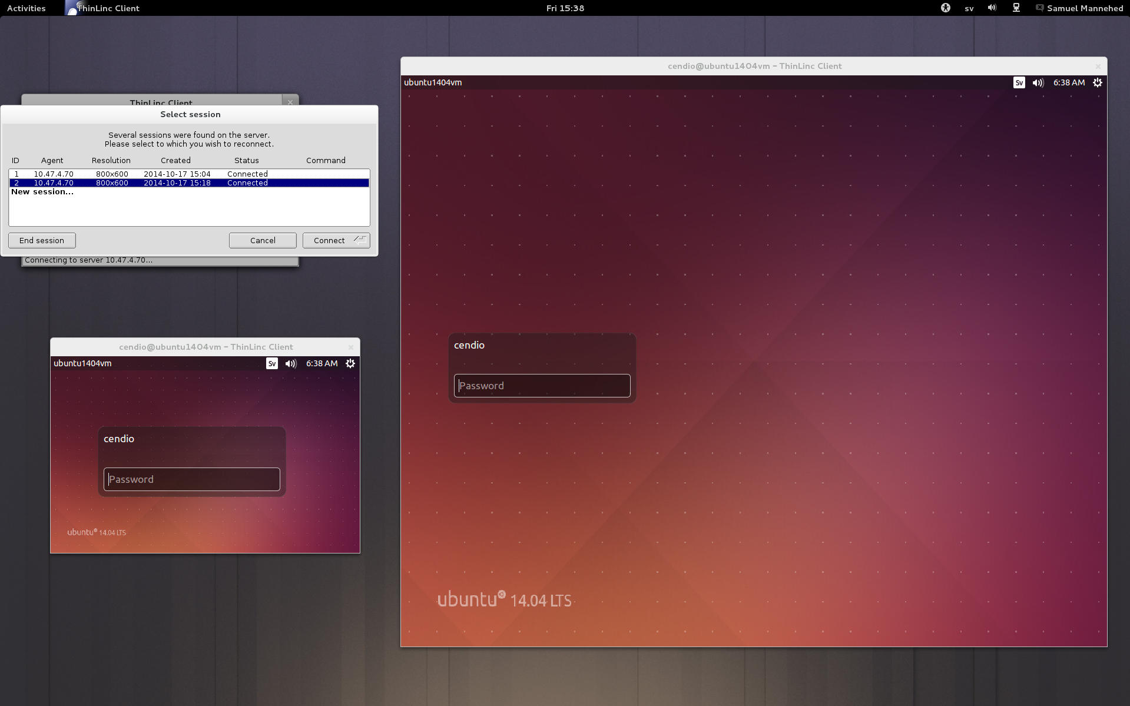The width and height of the screenshot is (1130, 706).
Task: Close the background ThinLinc Client window
Action: (290, 102)
